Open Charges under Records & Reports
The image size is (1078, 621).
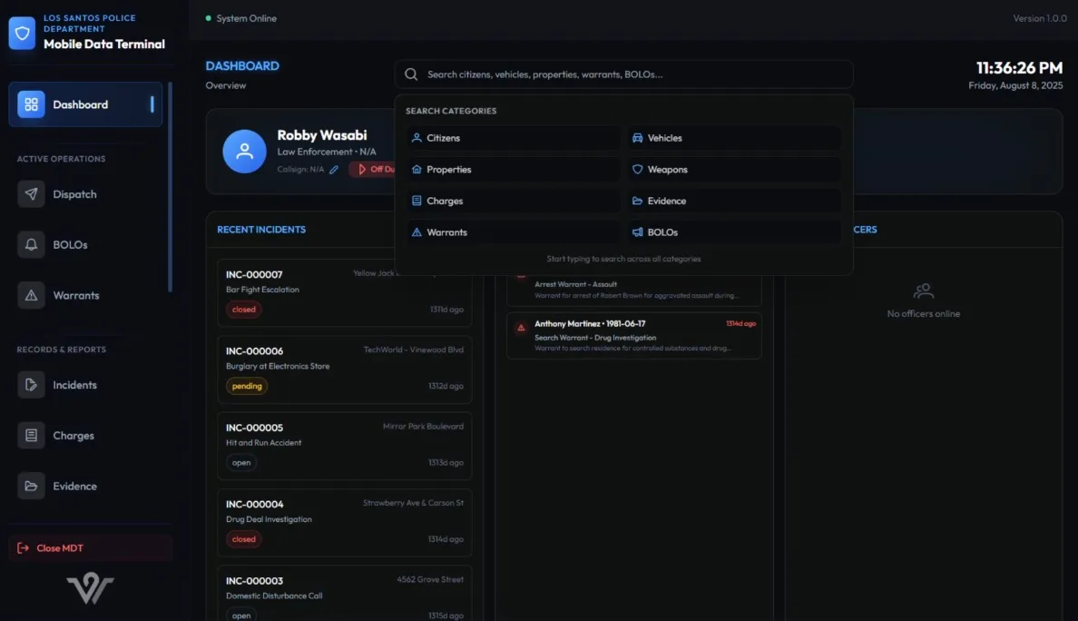(85, 435)
